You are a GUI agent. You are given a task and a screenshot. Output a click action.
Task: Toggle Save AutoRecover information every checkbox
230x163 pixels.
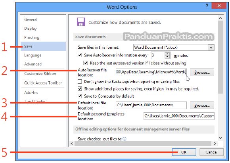click(80, 55)
